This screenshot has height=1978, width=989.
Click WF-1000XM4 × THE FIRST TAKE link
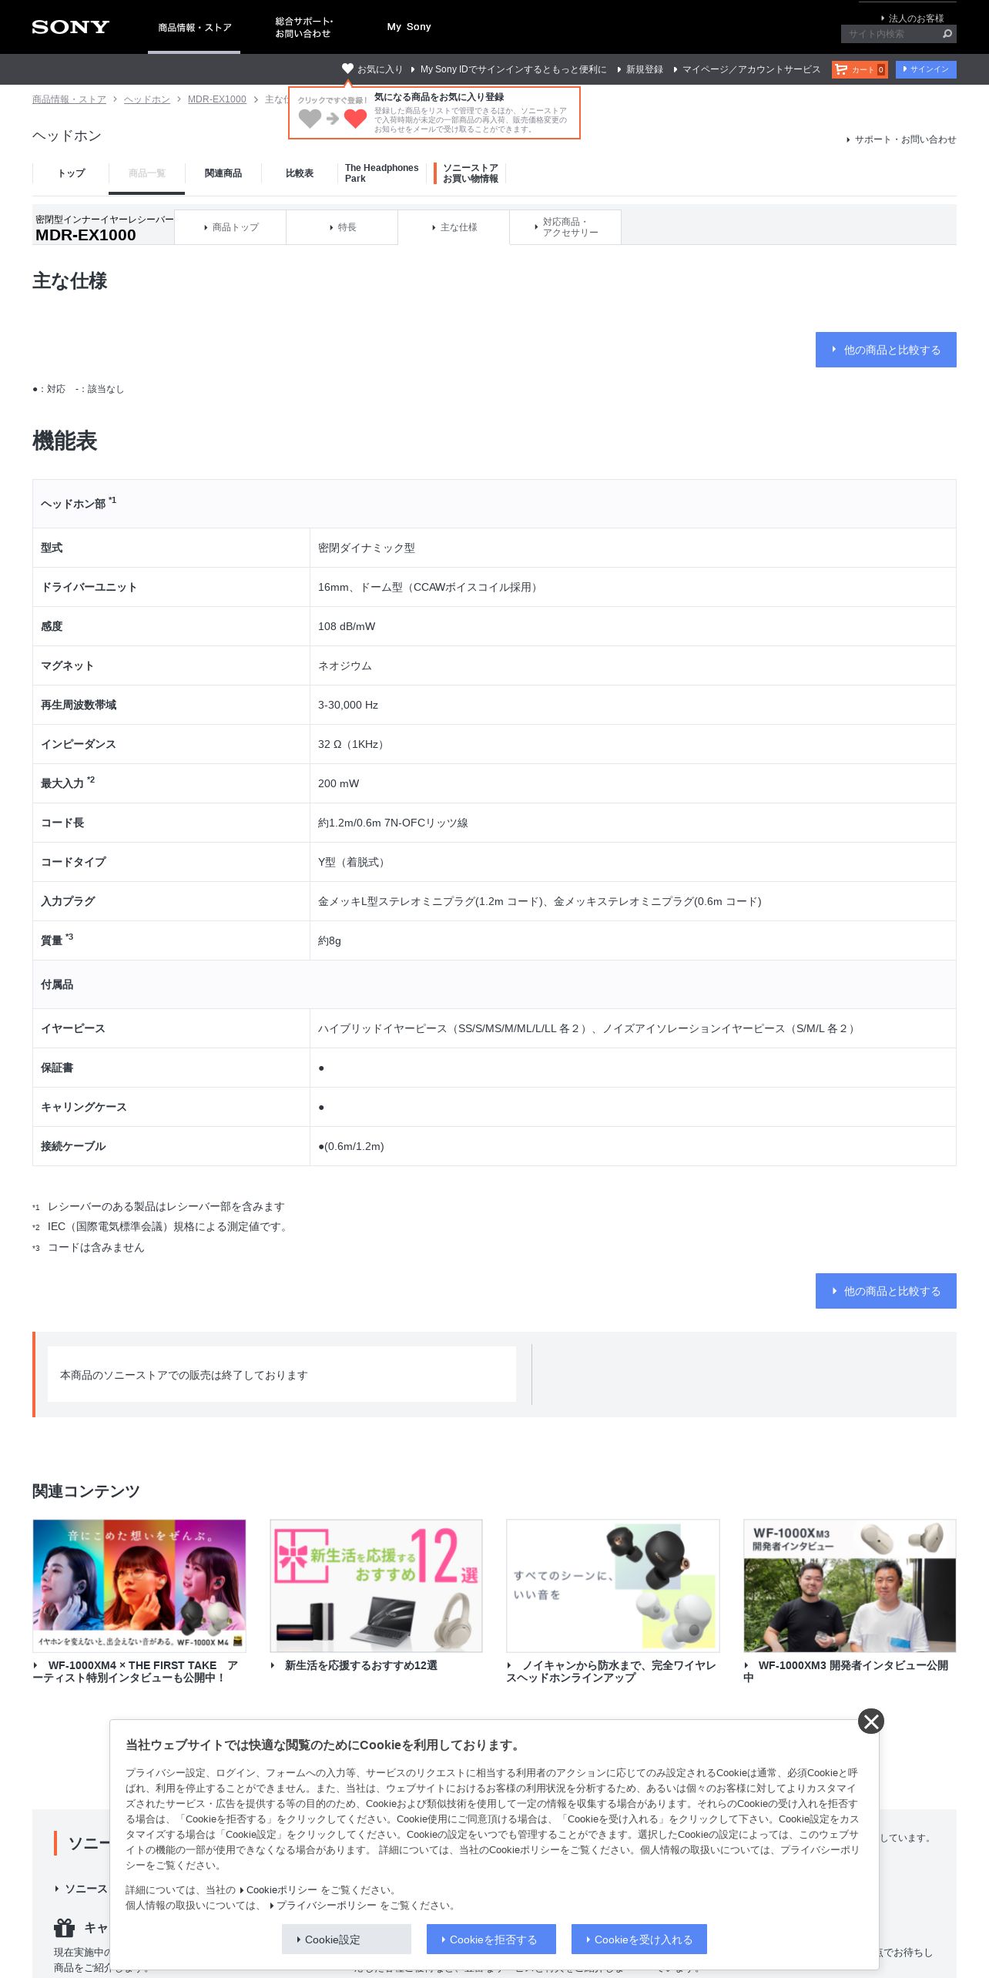pos(136,1671)
